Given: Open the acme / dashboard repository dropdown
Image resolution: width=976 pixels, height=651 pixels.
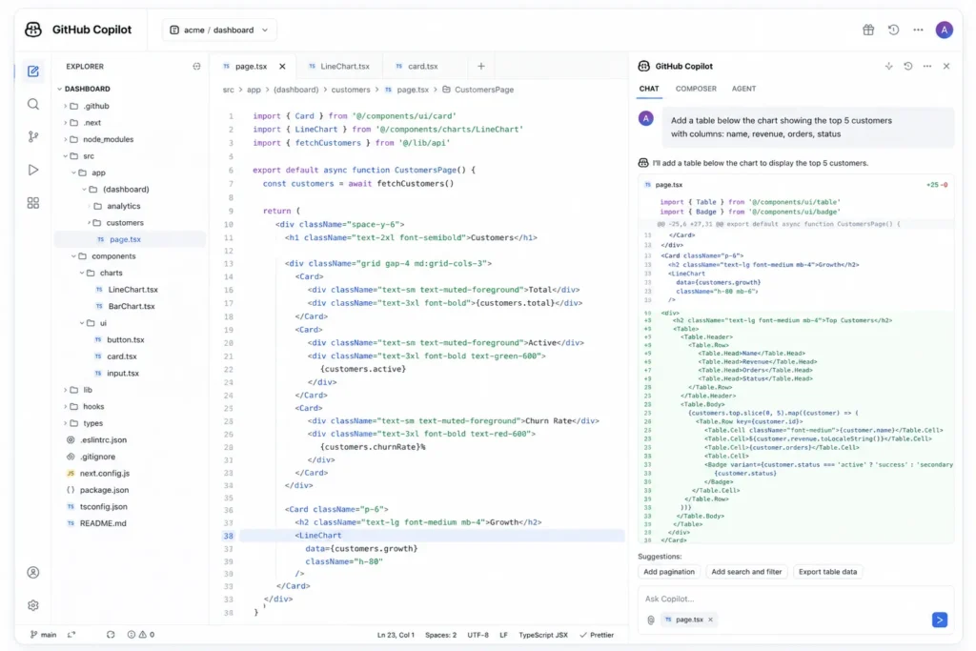Looking at the screenshot, I should pyautogui.click(x=218, y=30).
